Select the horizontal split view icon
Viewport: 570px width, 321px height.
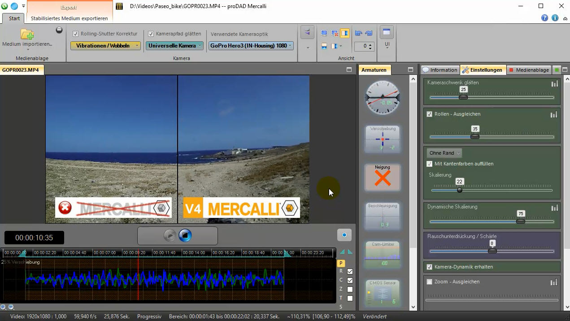pos(324,46)
